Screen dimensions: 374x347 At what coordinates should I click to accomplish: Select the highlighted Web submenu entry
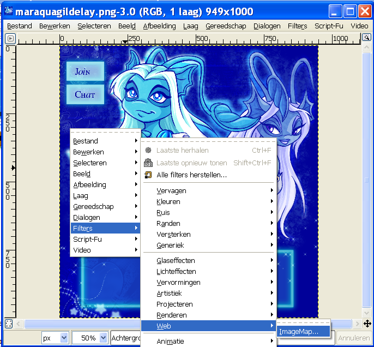(208, 326)
